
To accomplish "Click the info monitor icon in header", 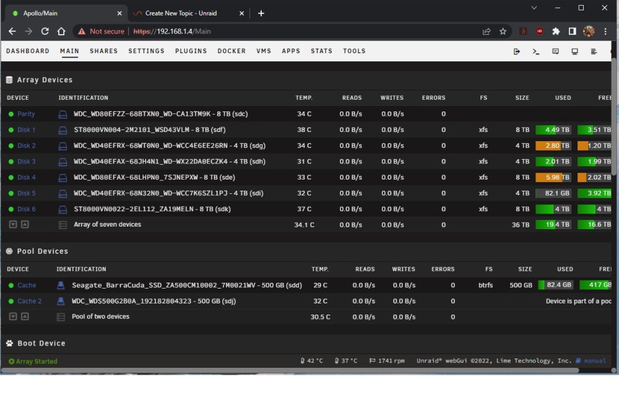I will pyautogui.click(x=574, y=51).
